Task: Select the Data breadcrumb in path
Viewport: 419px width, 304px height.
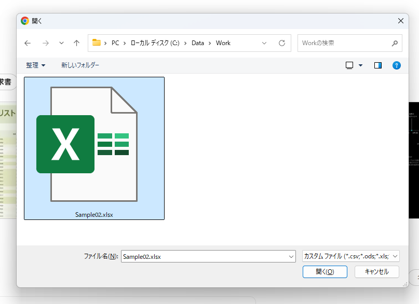Action: [x=198, y=43]
